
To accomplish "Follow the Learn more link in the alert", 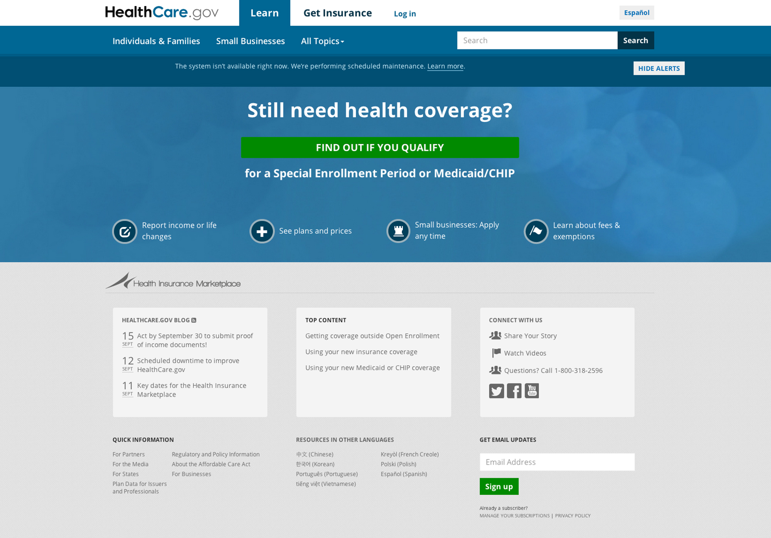I will click(445, 66).
